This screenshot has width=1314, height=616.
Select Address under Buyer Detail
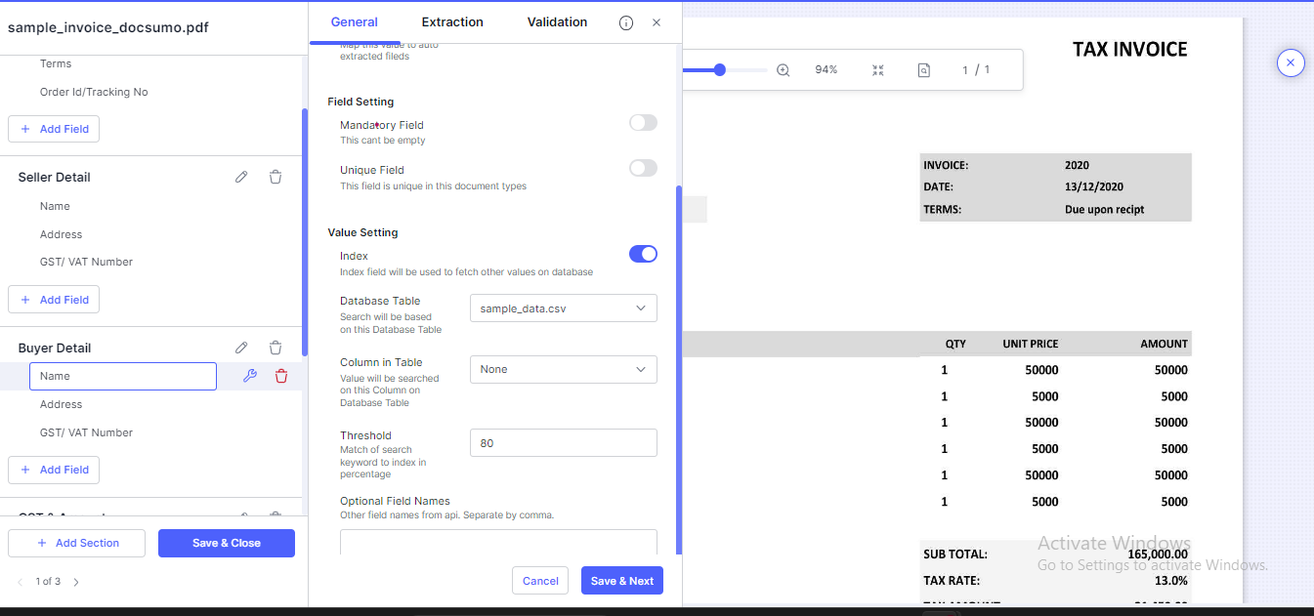point(61,404)
